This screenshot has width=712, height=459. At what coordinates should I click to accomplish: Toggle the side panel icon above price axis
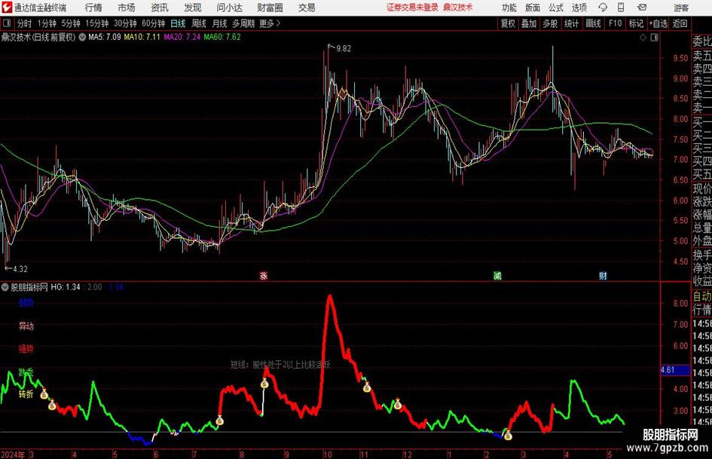pyautogui.click(x=654, y=38)
